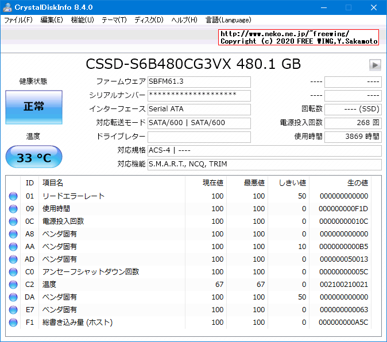
Task: Select the アンセーフシャットダウン回数 attribute name
Action: pos(91,272)
